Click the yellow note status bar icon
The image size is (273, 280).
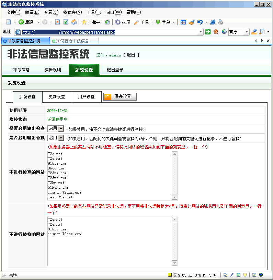click(170, 275)
